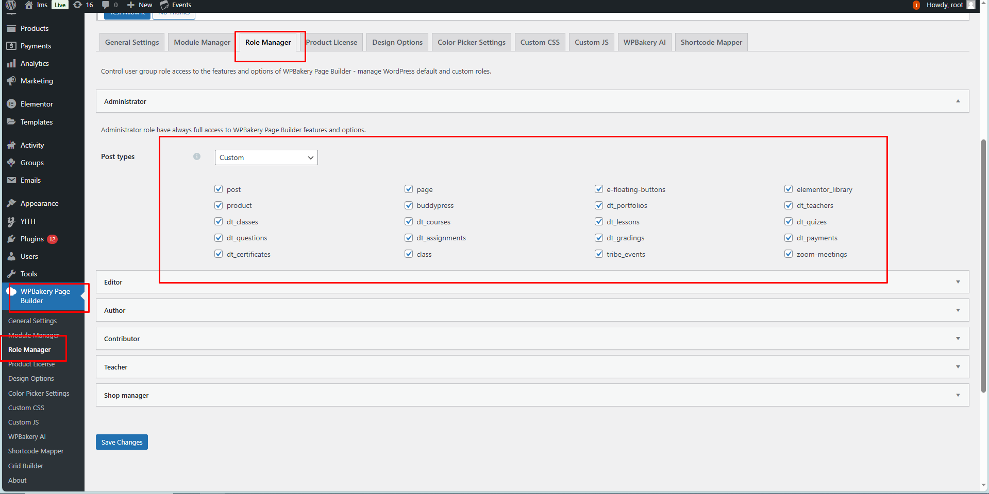Screen dimensions: 989x494
Task: Click the Save Changes button
Action: pos(122,442)
